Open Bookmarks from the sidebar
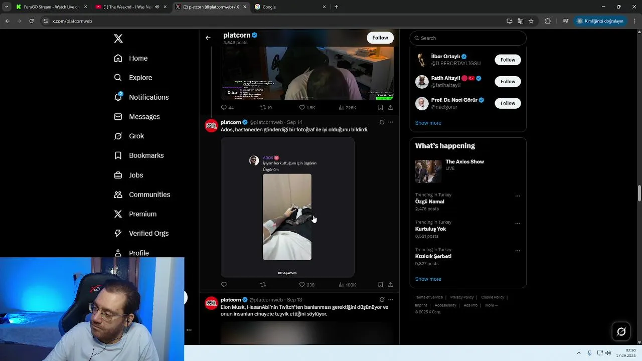The image size is (642, 361). pyautogui.click(x=139, y=155)
